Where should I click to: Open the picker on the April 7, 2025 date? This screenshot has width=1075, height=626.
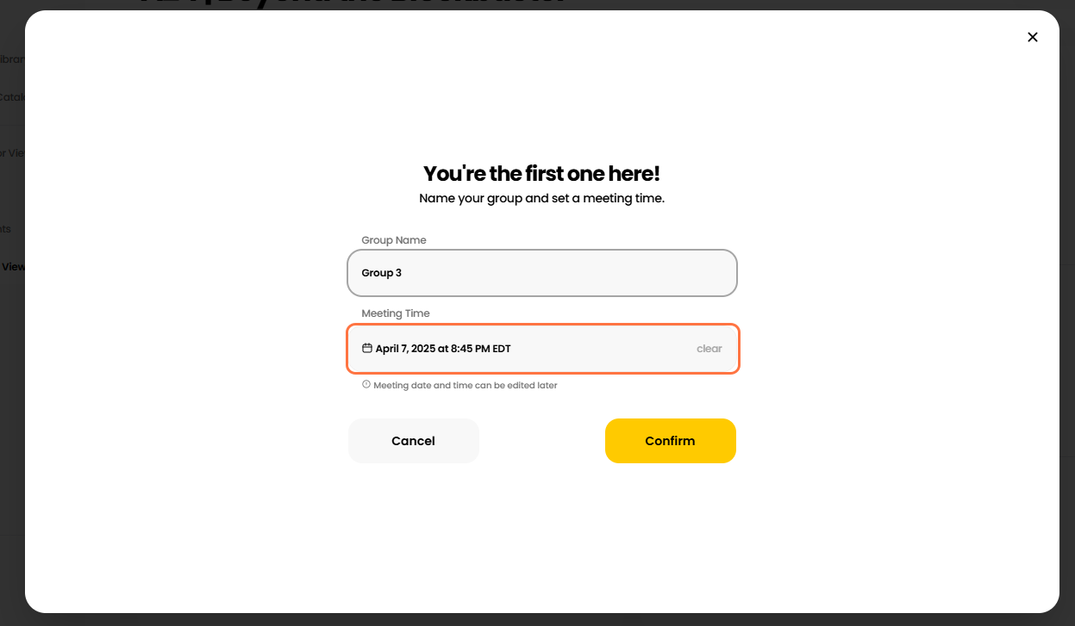[x=443, y=349]
